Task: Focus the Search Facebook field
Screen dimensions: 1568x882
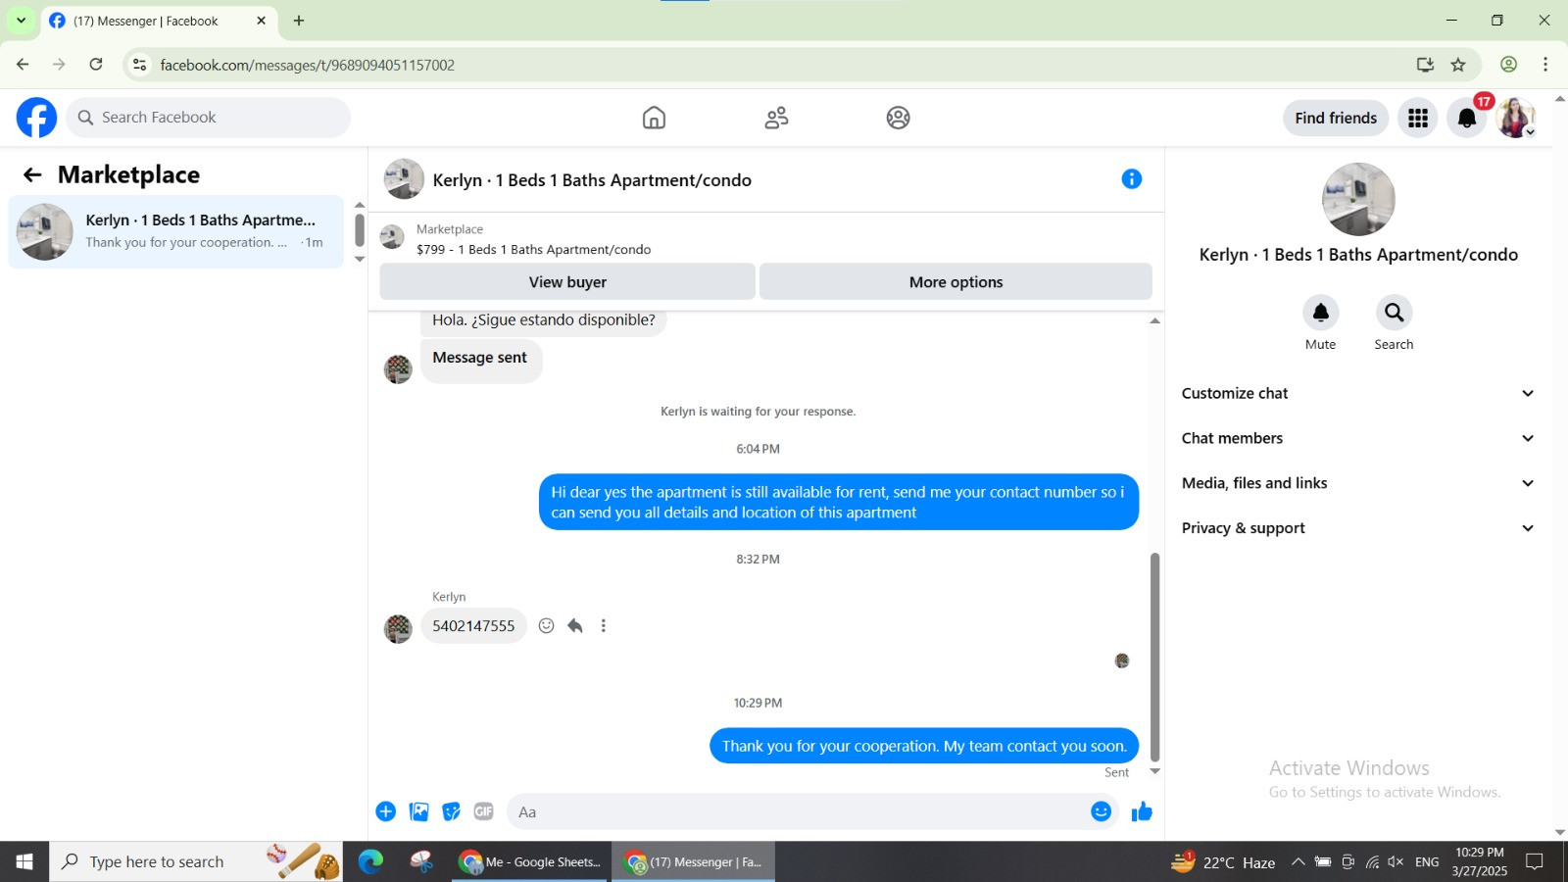Action: coord(209,118)
